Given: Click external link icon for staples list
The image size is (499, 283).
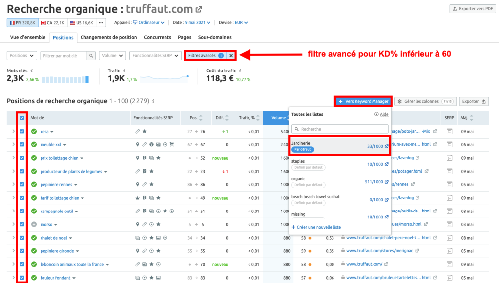Looking at the screenshot, I should coord(387,164).
